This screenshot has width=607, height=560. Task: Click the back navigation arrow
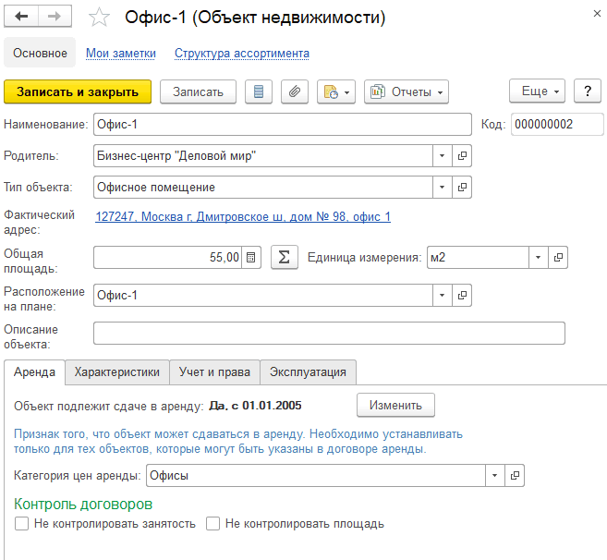click(x=22, y=18)
